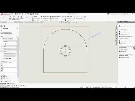Click the Home icon in quick access toolbar

(15, 14)
